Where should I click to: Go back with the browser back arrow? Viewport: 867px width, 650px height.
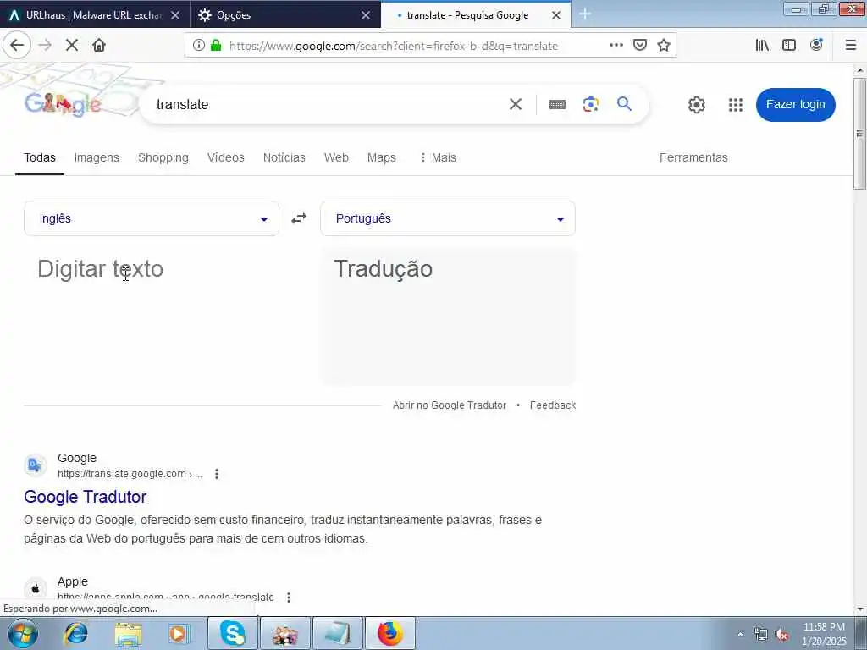[x=17, y=46]
